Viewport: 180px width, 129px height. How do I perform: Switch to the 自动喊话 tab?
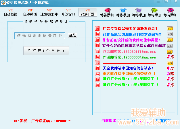pos(30,12)
